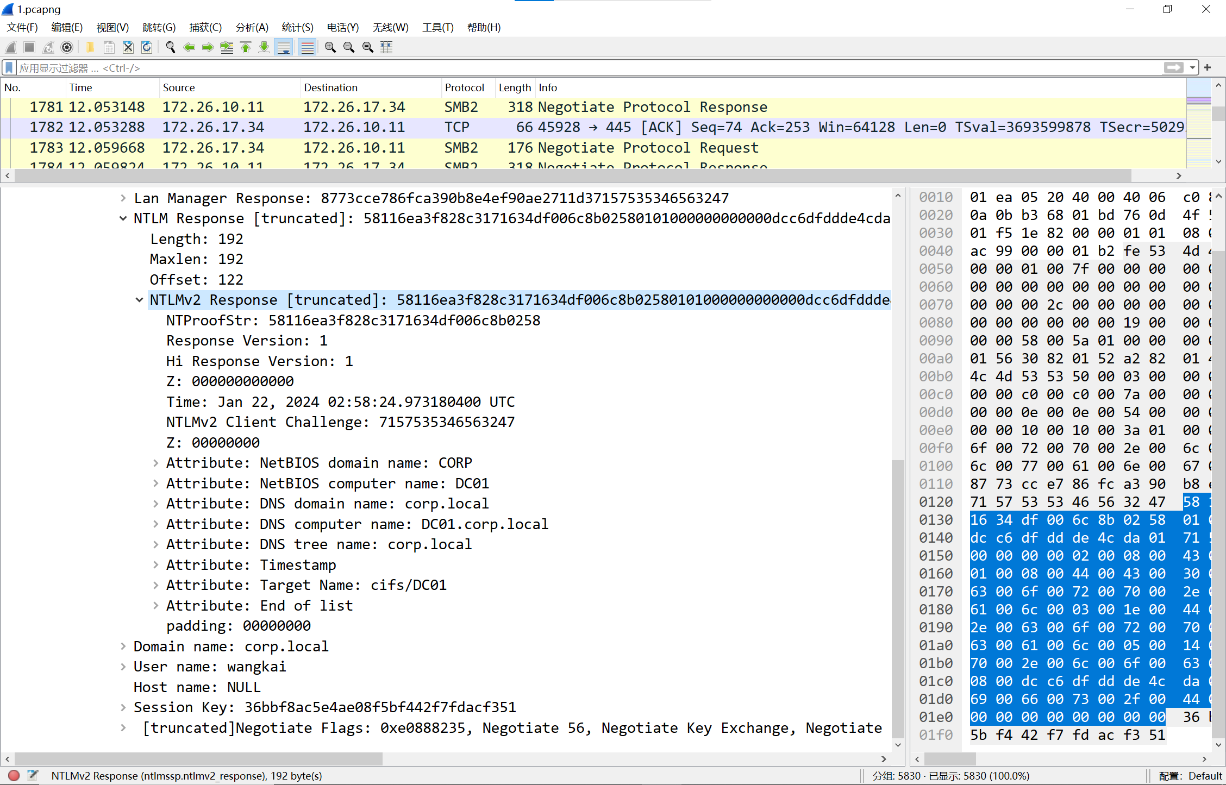Toggle packet list colorization
The height and width of the screenshot is (785, 1226).
(x=308, y=47)
